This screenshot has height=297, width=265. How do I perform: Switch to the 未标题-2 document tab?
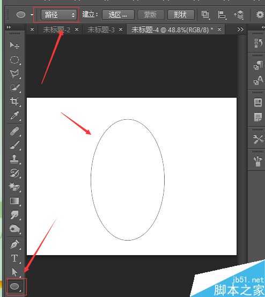[56, 30]
